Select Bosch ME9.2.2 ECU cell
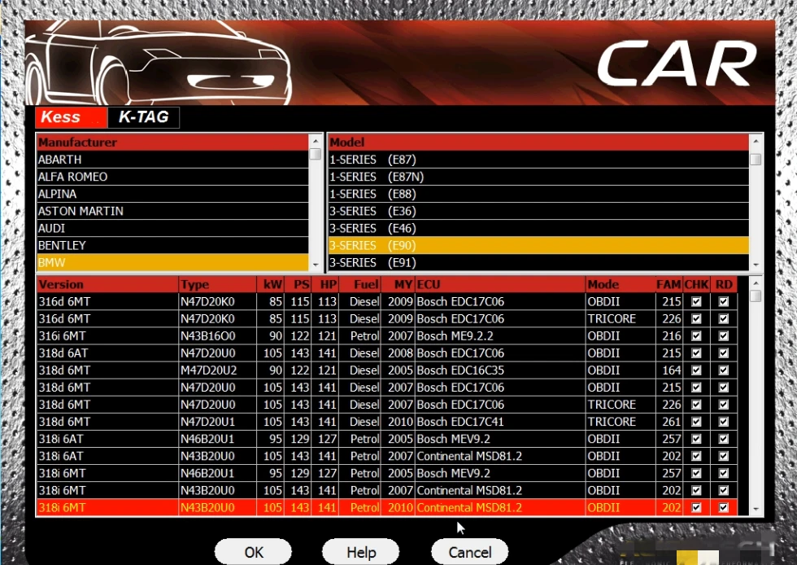This screenshot has width=797, height=565. (x=500, y=336)
